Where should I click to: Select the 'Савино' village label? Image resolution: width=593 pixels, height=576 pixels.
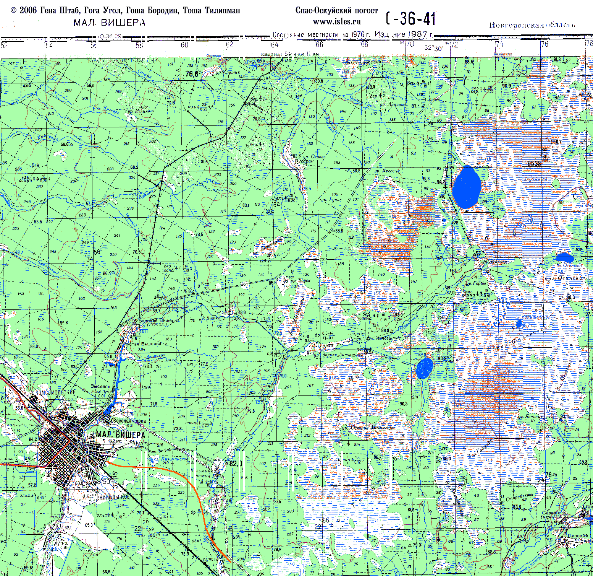pyautogui.click(x=550, y=513)
